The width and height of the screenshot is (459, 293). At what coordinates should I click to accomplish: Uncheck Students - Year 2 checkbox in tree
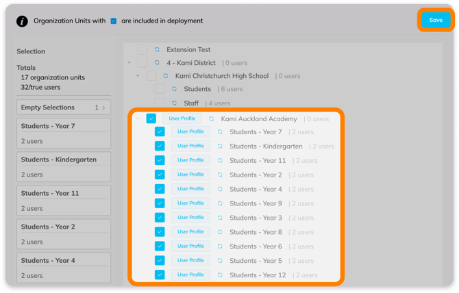point(160,175)
